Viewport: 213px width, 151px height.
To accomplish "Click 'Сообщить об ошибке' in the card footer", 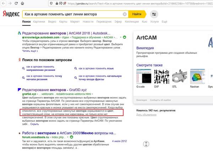I will coord(160,100).
